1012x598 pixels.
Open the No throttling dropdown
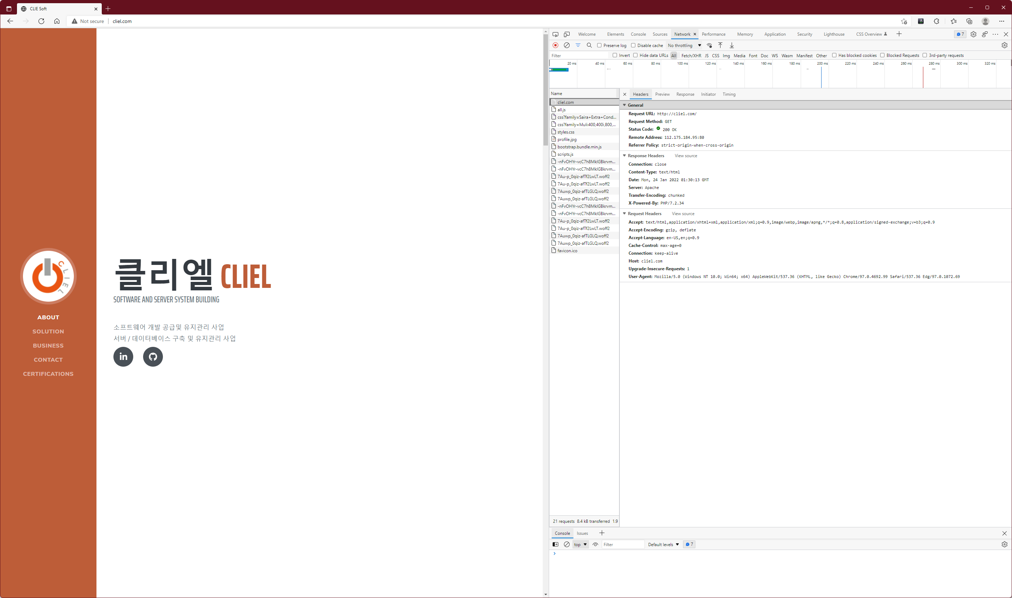684,46
